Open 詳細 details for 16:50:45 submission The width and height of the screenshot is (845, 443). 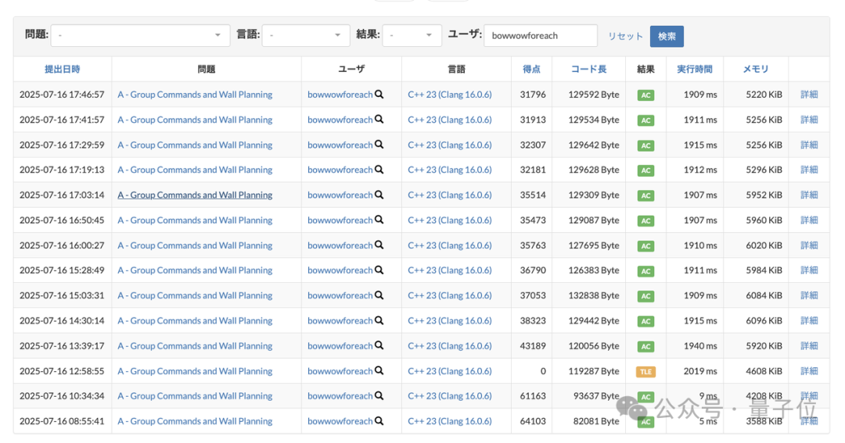point(809,220)
